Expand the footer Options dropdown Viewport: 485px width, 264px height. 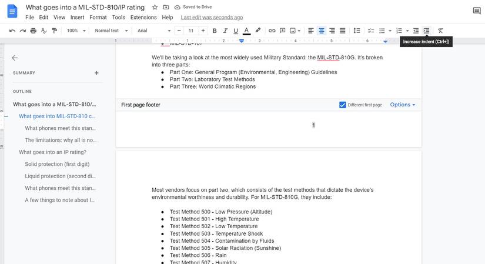pos(403,105)
